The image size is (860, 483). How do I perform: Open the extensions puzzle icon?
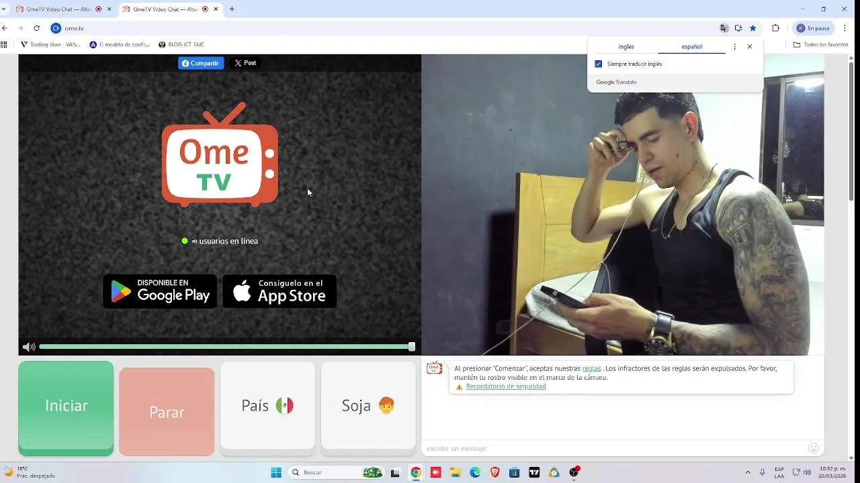point(775,28)
